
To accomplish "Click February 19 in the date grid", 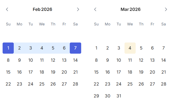I will click(53, 72).
